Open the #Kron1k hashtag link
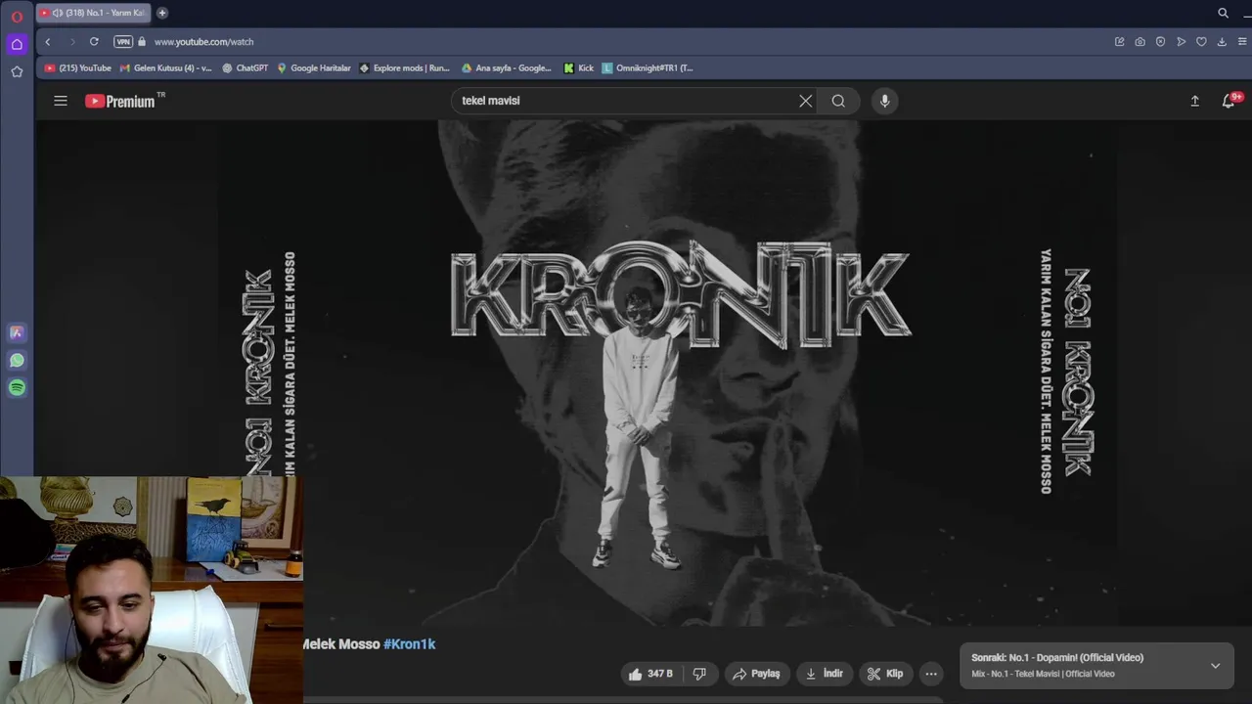The image size is (1252, 704). [409, 644]
